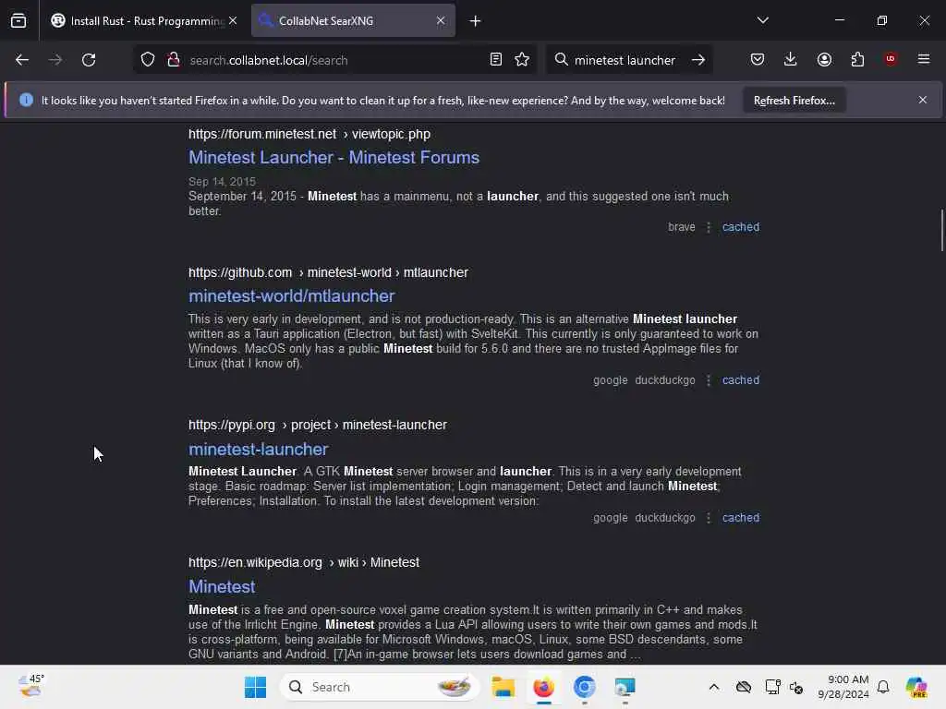Click the volume muted tray icon
The width and height of the screenshot is (946, 709).
[x=796, y=687]
